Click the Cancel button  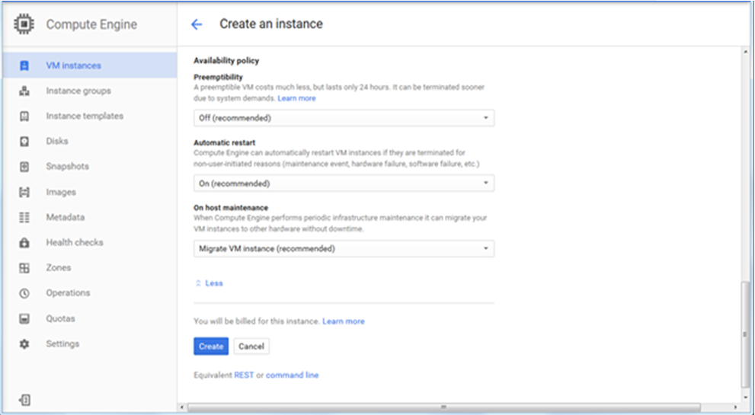pos(251,346)
